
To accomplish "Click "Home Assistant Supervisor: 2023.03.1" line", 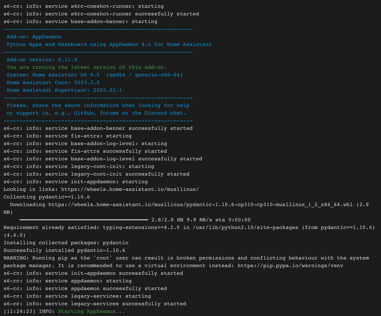I will click(x=64, y=90).
